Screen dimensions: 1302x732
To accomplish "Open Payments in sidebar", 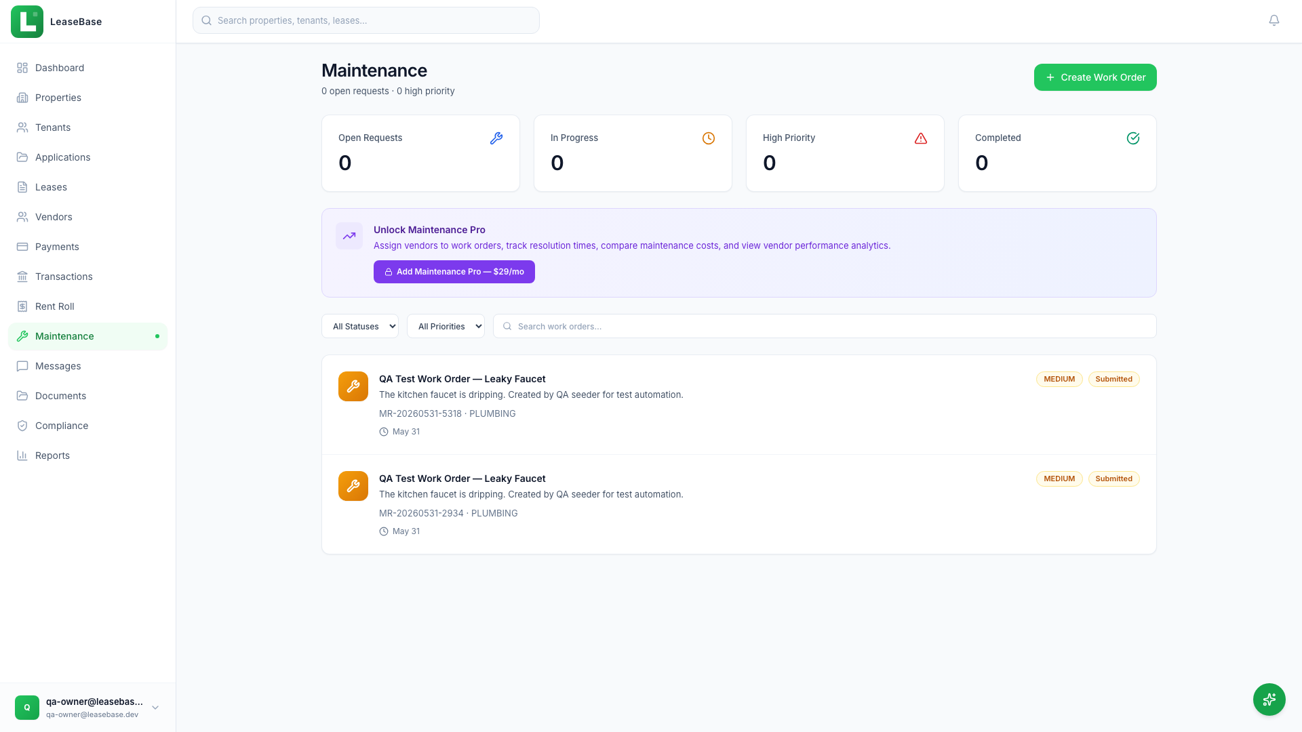I will pyautogui.click(x=87, y=247).
